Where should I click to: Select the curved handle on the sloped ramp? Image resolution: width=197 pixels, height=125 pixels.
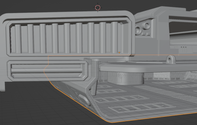click(85, 100)
